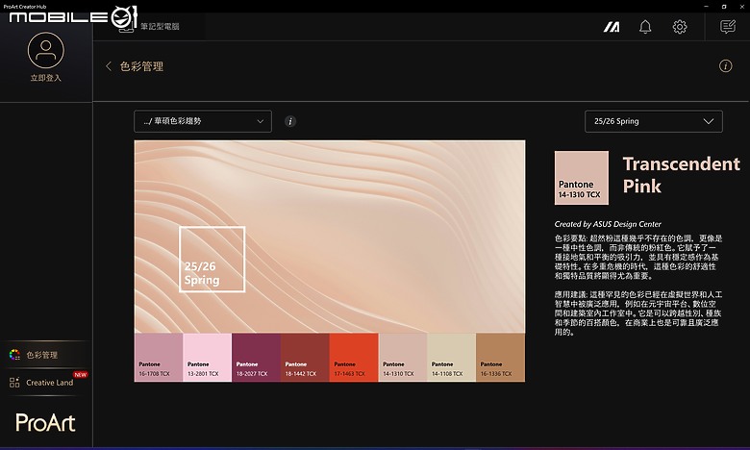Go back using the left arrow beside 色彩管理
The height and width of the screenshot is (450, 750).
[109, 66]
